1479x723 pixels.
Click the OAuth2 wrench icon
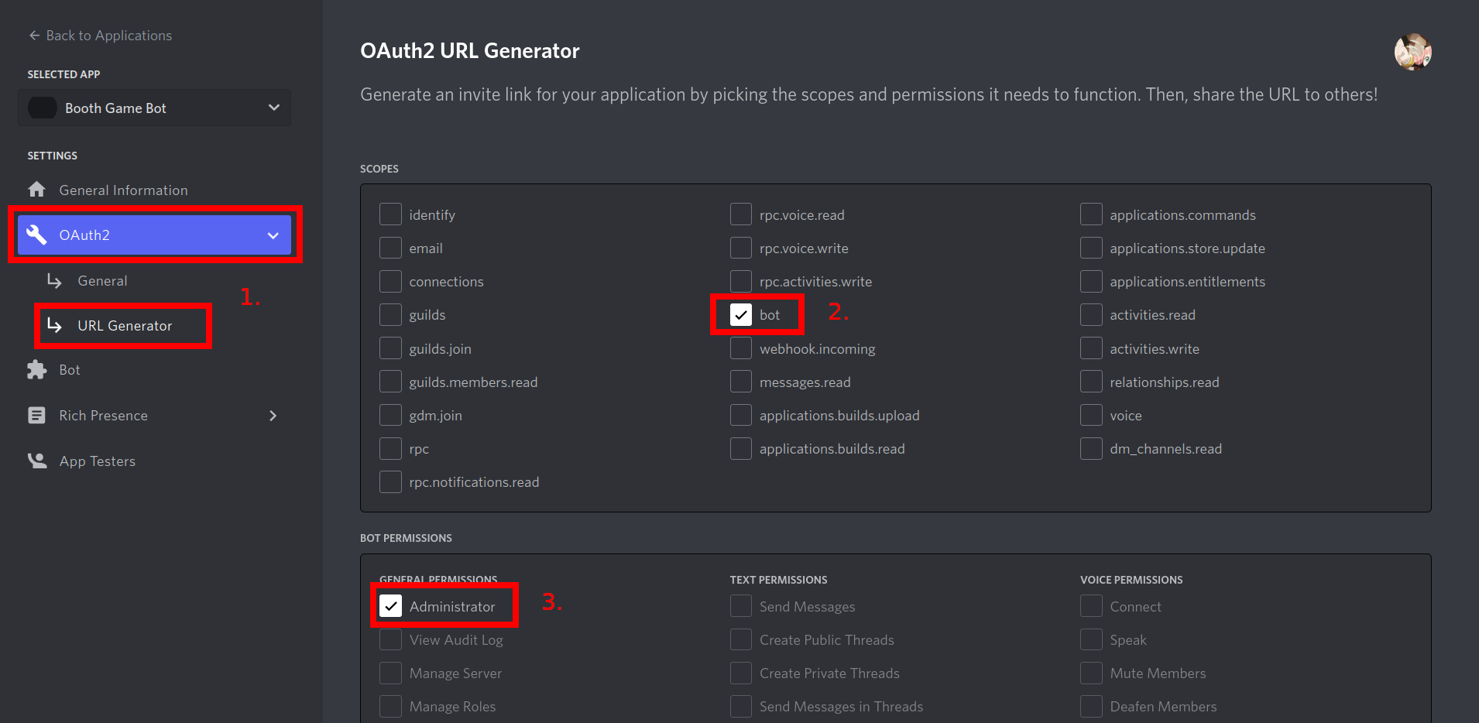point(36,235)
